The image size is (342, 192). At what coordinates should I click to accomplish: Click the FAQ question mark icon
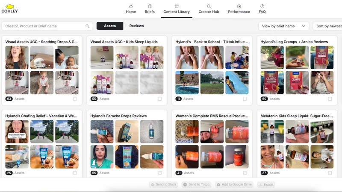pyautogui.click(x=262, y=6)
